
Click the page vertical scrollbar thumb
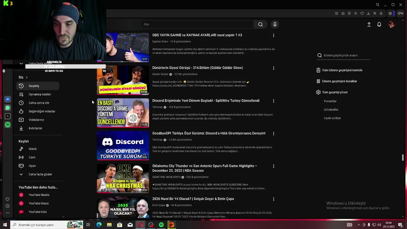coord(403,157)
